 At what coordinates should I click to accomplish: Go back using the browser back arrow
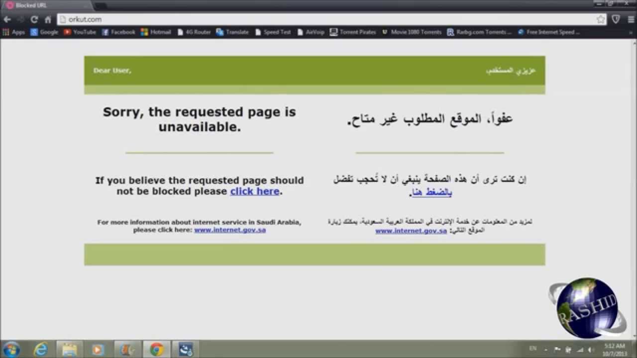click(x=7, y=19)
